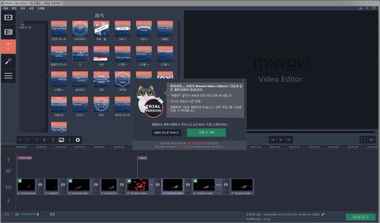Screen dimensions: 380x223
Task: Click the speaker volume icon
Action: [x=371, y=139]
